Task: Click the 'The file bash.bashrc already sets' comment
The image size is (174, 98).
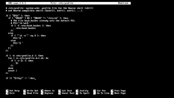Action: pos(43,21)
